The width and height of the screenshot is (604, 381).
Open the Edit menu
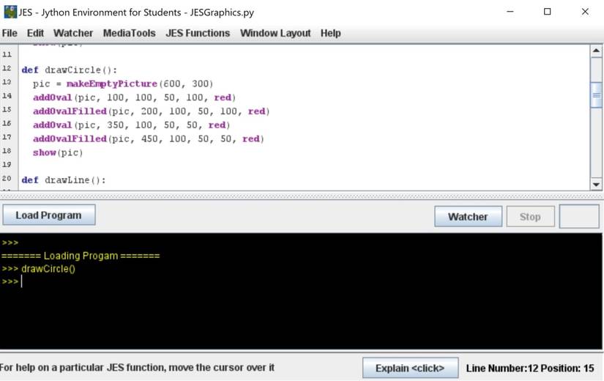click(x=35, y=33)
